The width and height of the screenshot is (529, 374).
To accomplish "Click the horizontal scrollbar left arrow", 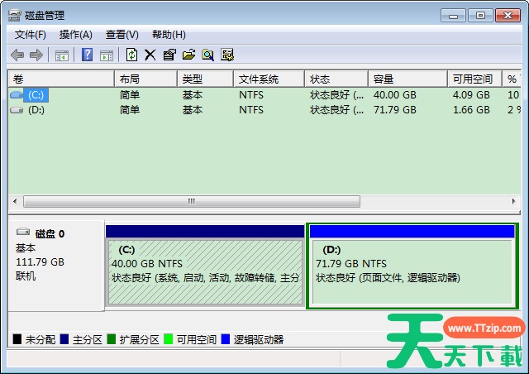I will coord(15,201).
